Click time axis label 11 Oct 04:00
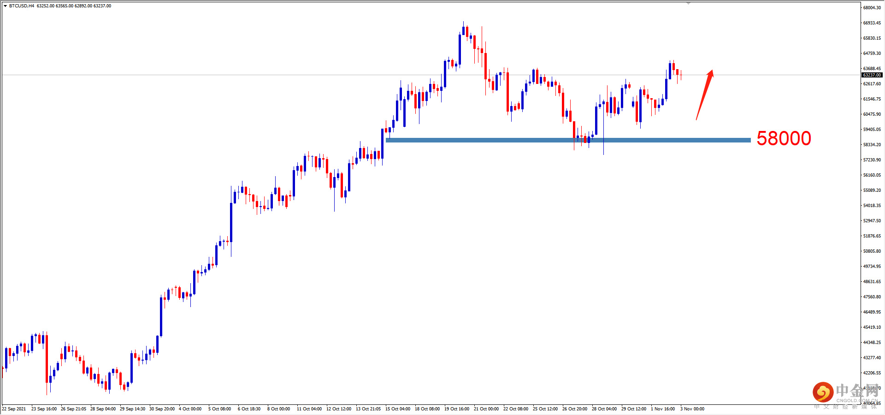The width and height of the screenshot is (885, 415). 309,409
